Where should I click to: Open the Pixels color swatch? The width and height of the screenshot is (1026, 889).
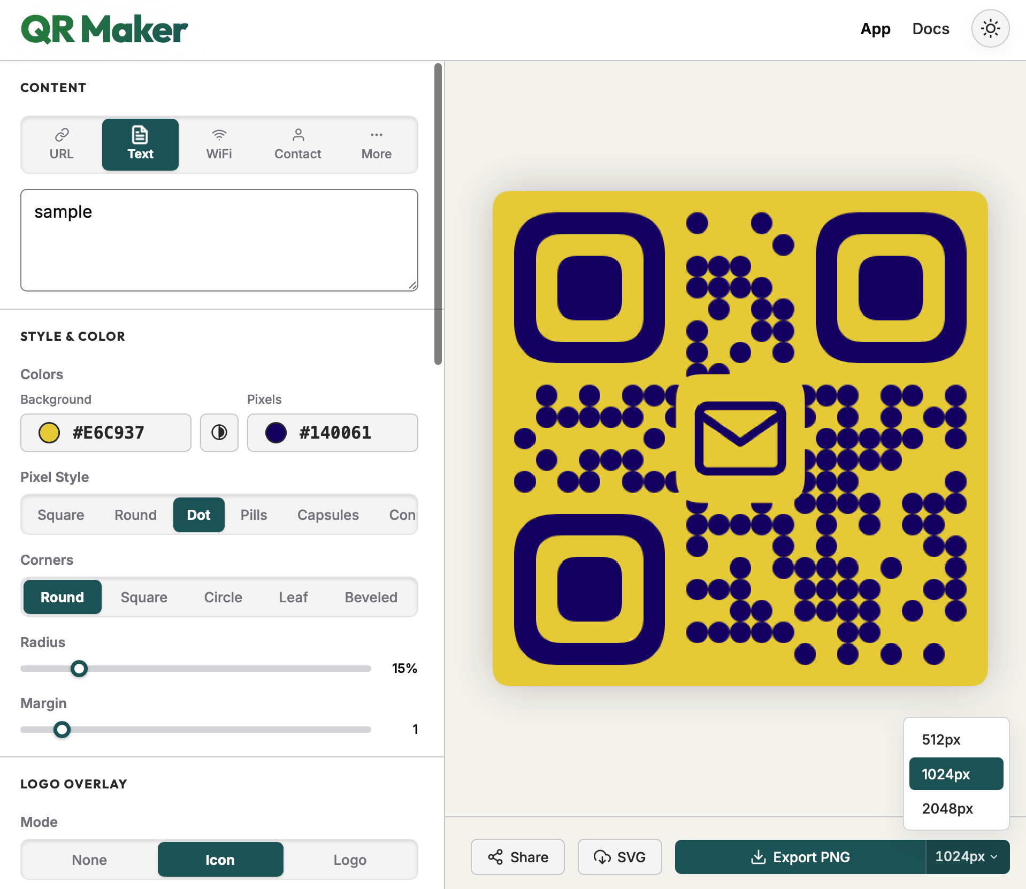click(x=276, y=433)
